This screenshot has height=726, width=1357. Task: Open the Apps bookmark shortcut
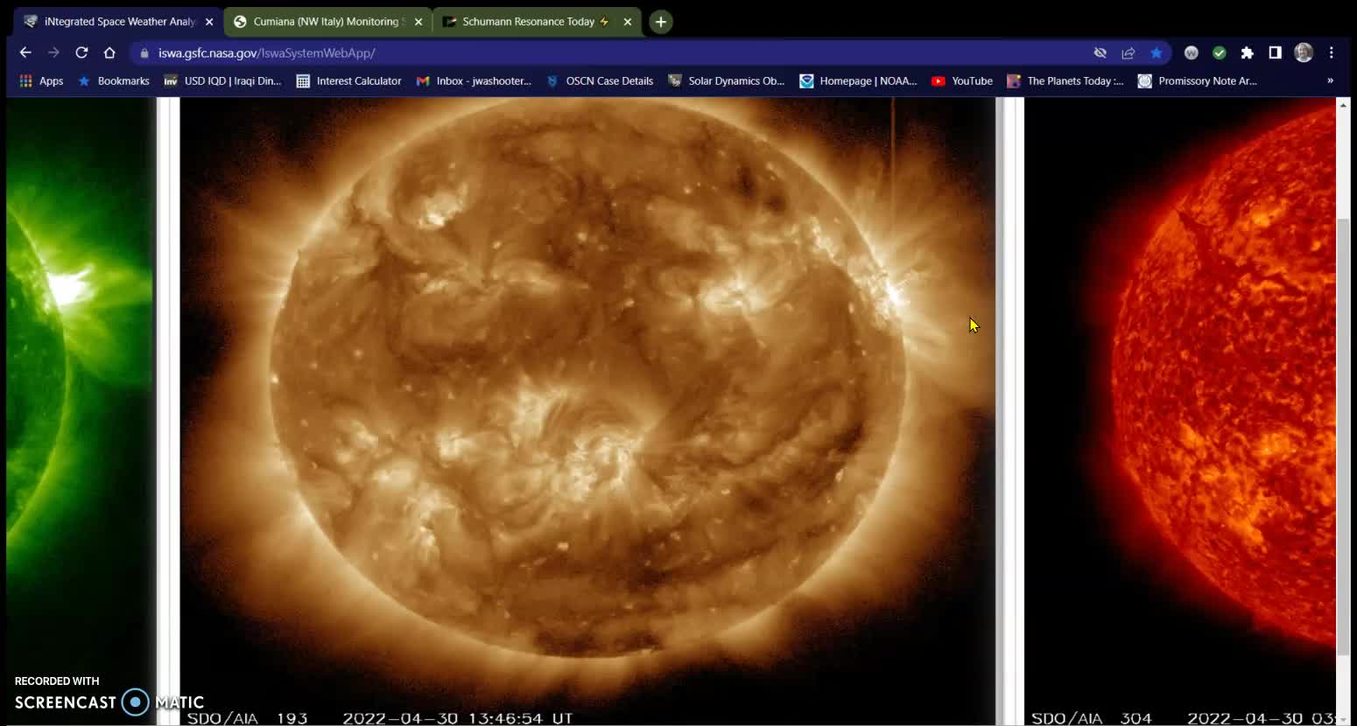(41, 81)
